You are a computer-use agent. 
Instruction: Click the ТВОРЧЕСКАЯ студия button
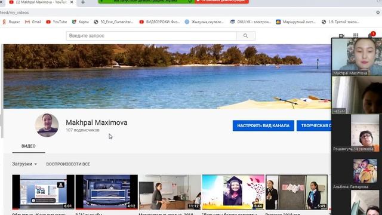click(x=315, y=125)
